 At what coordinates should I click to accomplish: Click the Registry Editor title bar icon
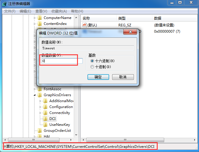pos(4,4)
